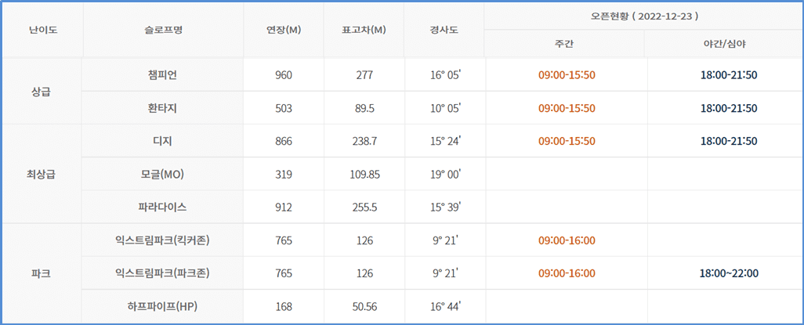Click 9° 21' in the 익스트림파크(파크존) row
This screenshot has width=804, height=325.
pyautogui.click(x=444, y=273)
